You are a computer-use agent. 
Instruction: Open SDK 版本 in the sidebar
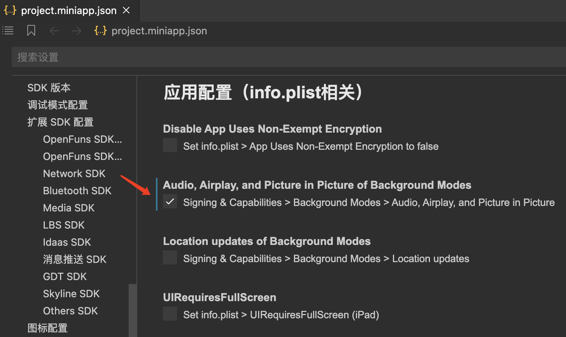click(x=49, y=88)
